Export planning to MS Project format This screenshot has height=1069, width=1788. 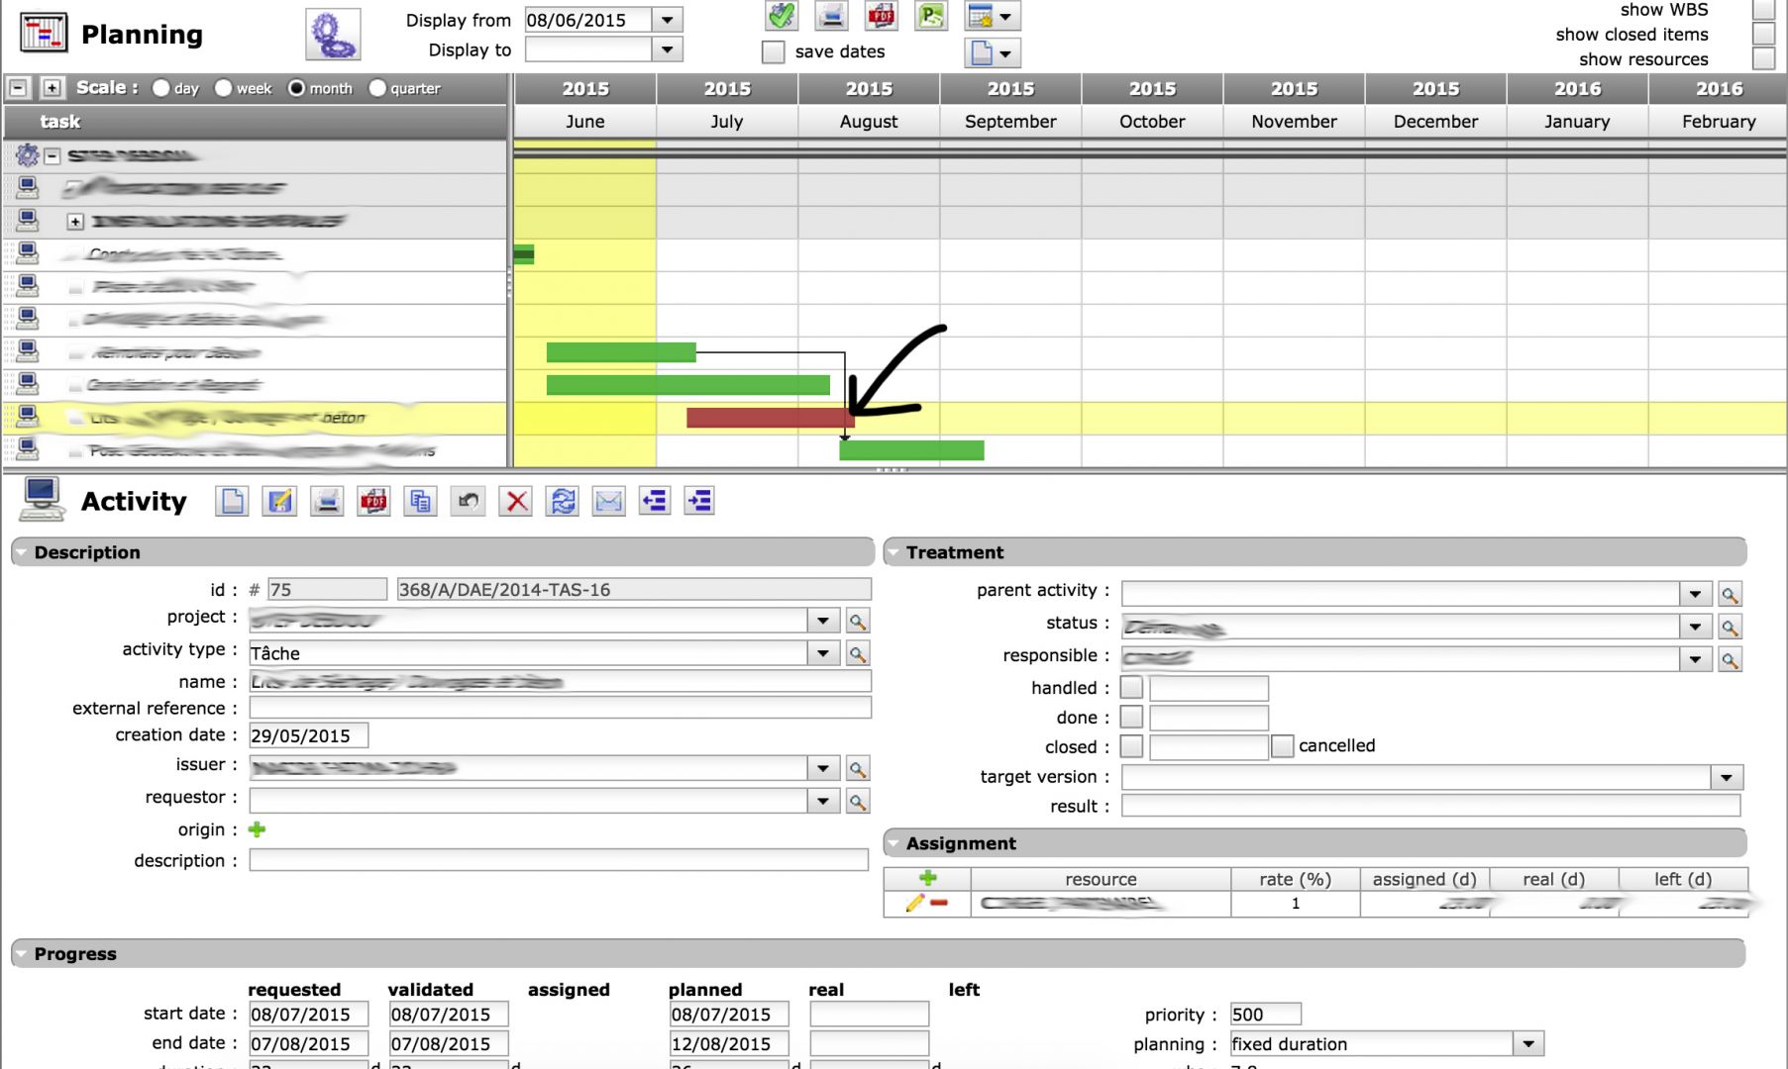(x=930, y=16)
